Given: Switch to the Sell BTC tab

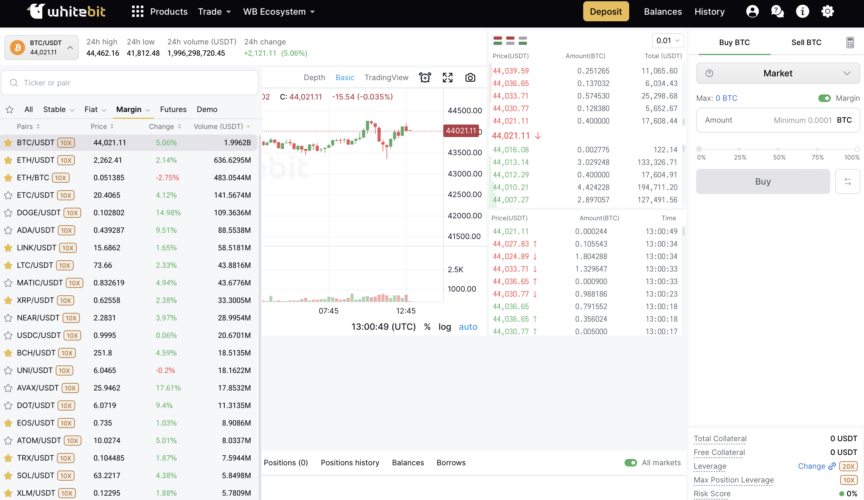Looking at the screenshot, I should 806,42.
